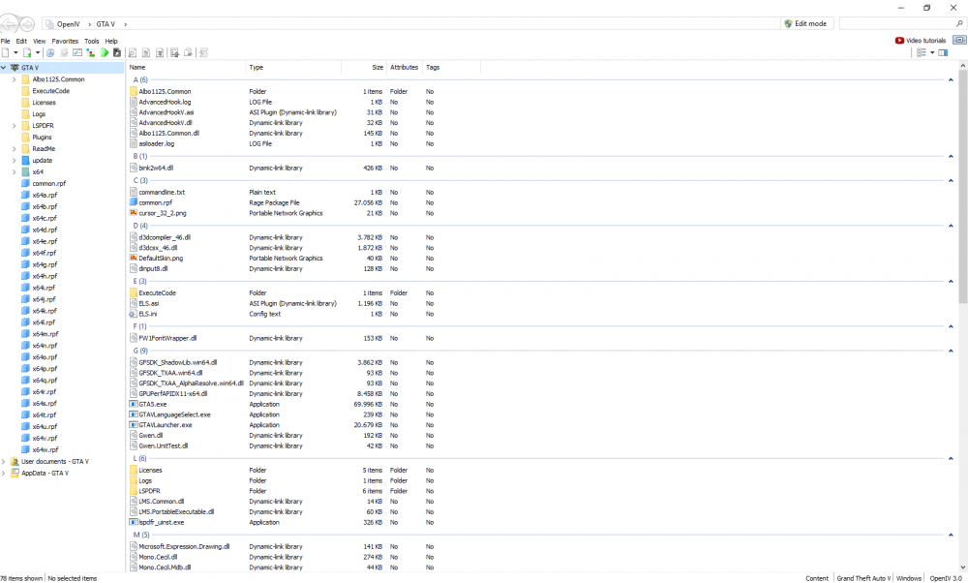Image resolution: width=968 pixels, height=583 pixels.
Task: Click the screen icon beside Video tutorials
Action: pos(959,40)
